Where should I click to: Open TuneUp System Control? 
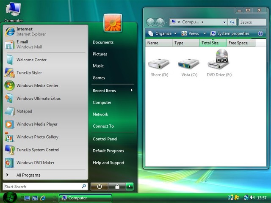pyautogui.click(x=45, y=150)
